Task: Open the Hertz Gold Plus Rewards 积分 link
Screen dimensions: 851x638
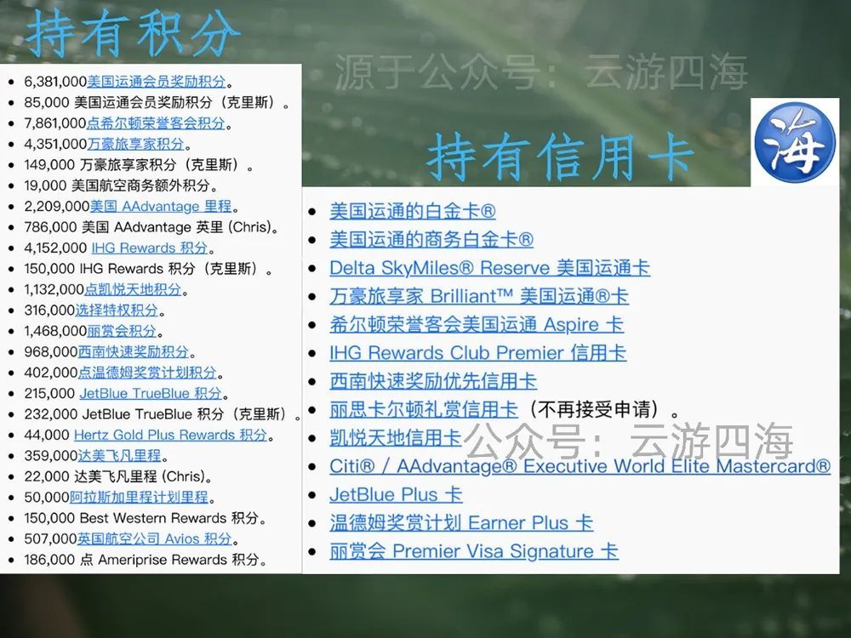Action: pyautogui.click(x=170, y=435)
